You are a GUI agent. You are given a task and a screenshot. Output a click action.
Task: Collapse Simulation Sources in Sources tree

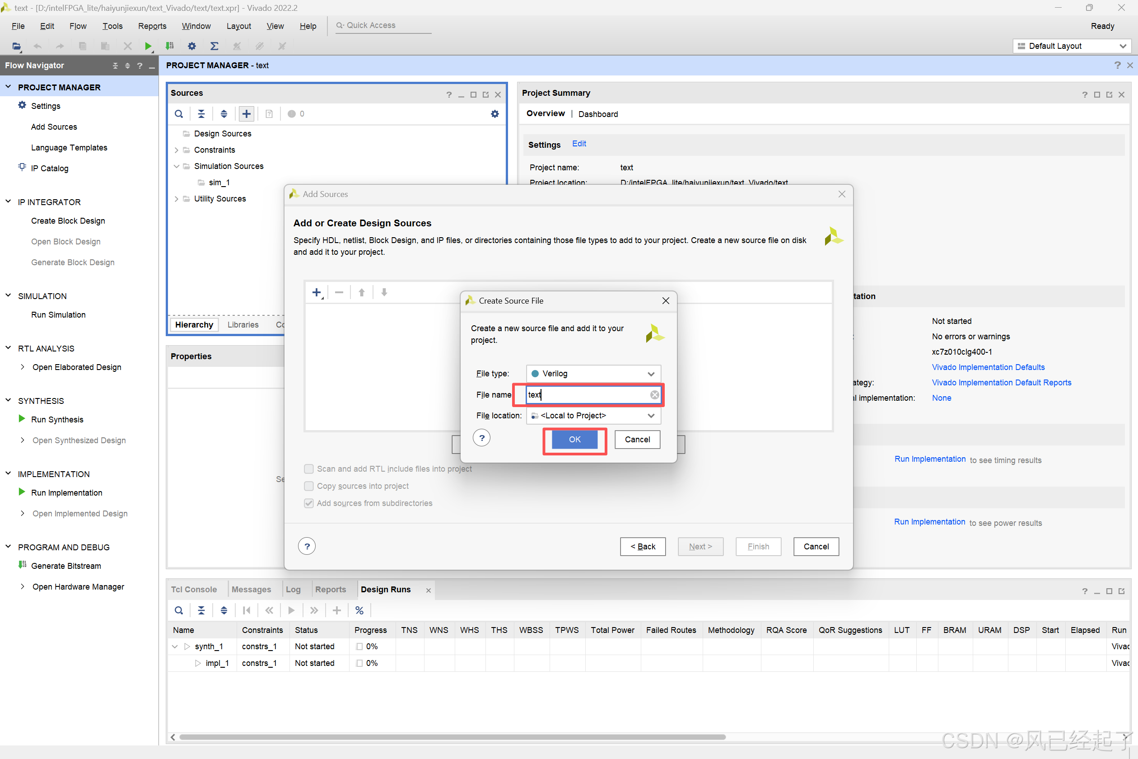(177, 166)
